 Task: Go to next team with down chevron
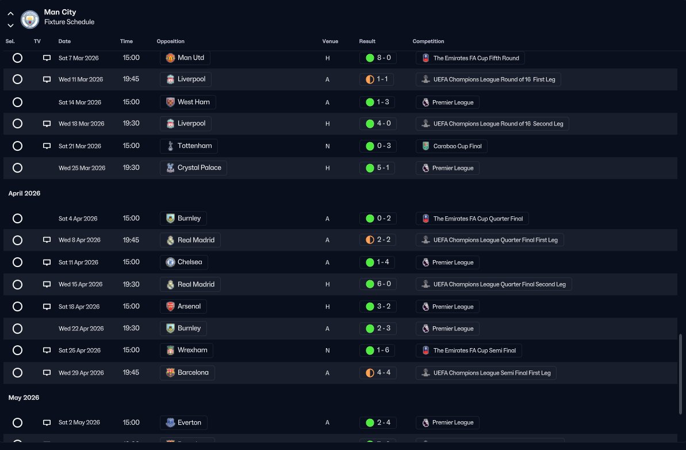10,25
